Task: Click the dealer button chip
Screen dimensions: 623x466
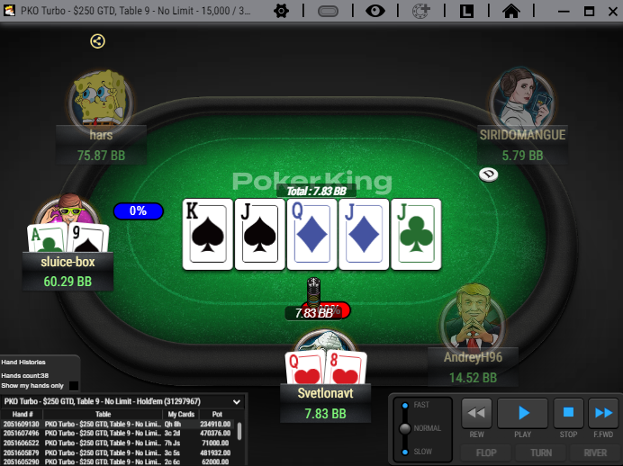Action: coord(488,175)
